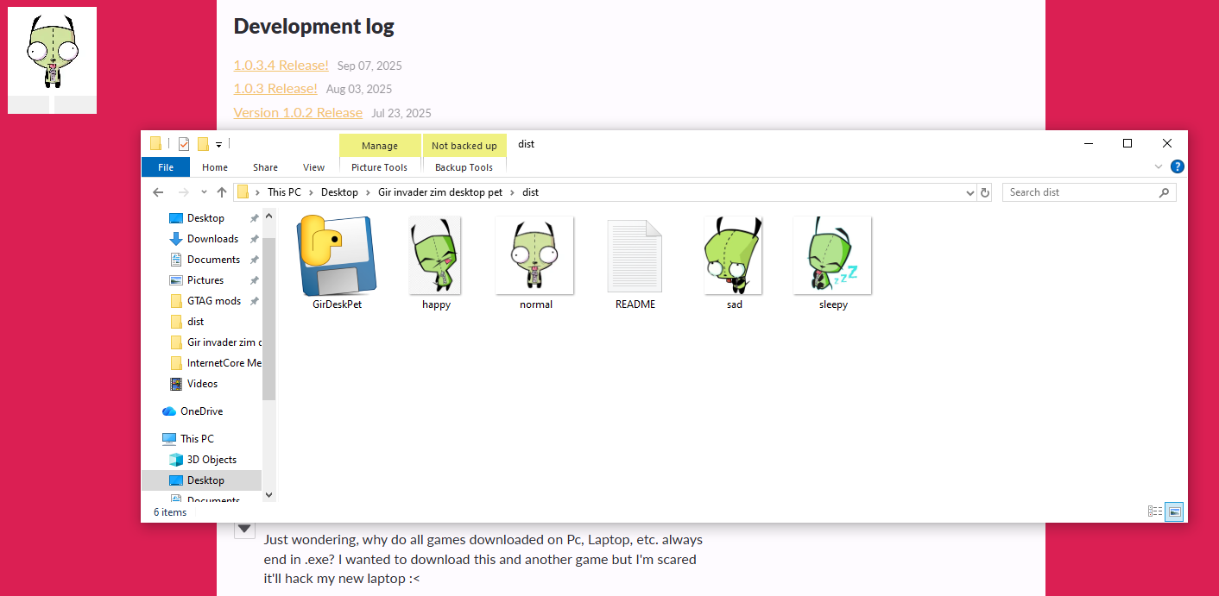Open dist folder in sidebar

tap(196, 322)
